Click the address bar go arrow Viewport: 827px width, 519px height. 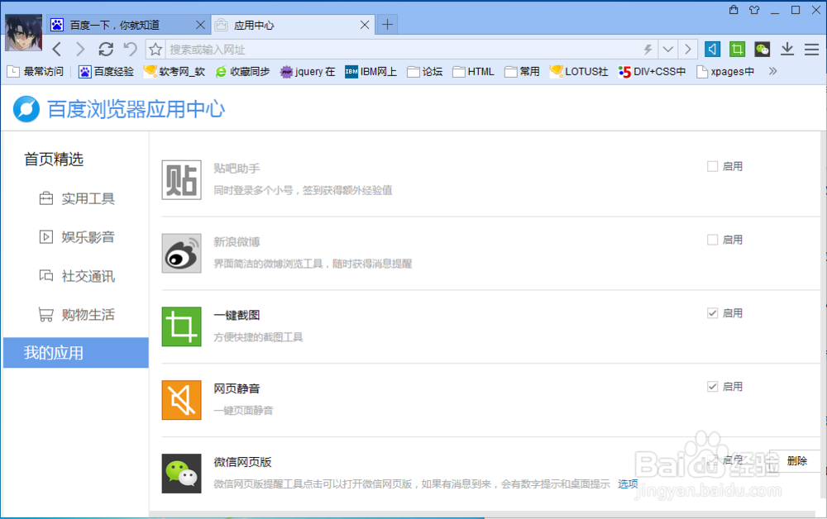tap(687, 50)
